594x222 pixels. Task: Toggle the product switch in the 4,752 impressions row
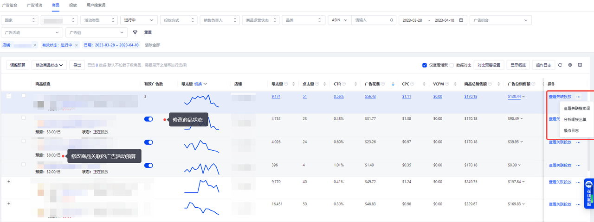coord(148,119)
